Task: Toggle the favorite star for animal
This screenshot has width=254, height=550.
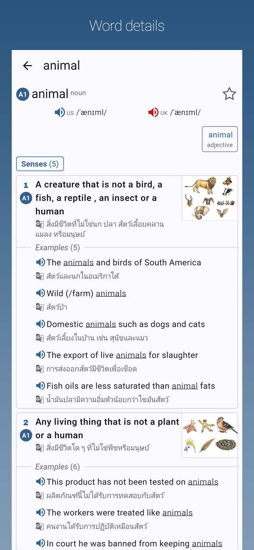Action: coord(229,94)
